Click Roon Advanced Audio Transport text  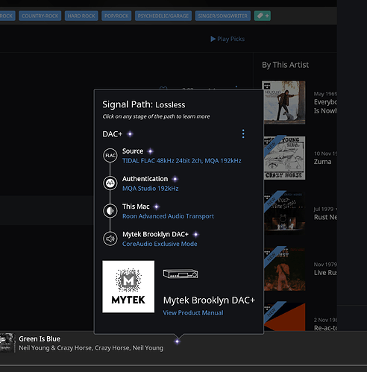tap(168, 216)
